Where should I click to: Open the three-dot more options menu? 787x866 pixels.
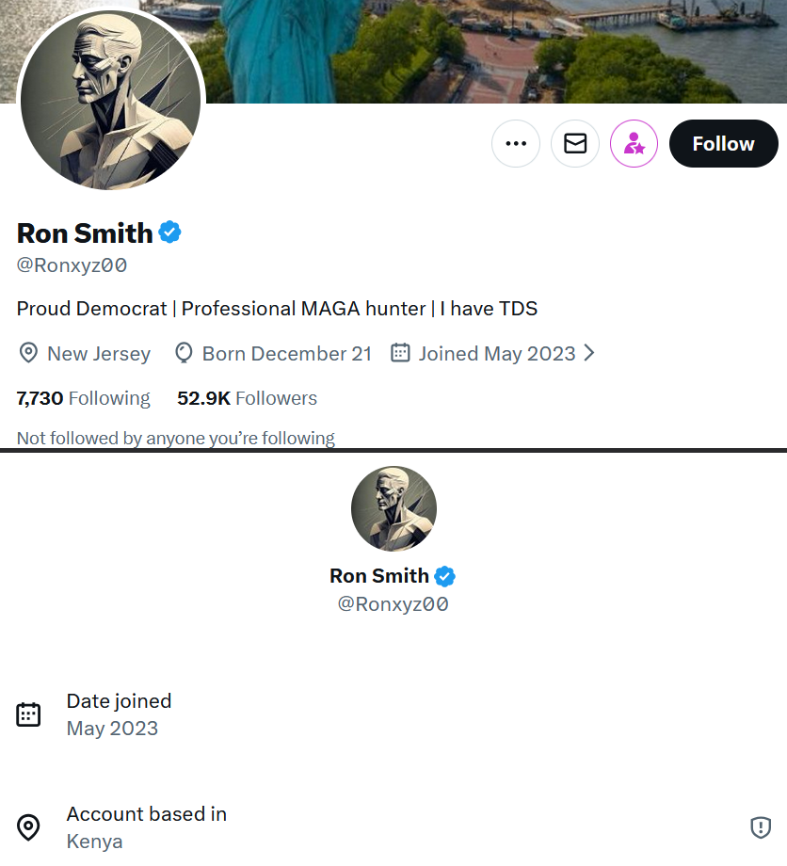click(x=515, y=144)
